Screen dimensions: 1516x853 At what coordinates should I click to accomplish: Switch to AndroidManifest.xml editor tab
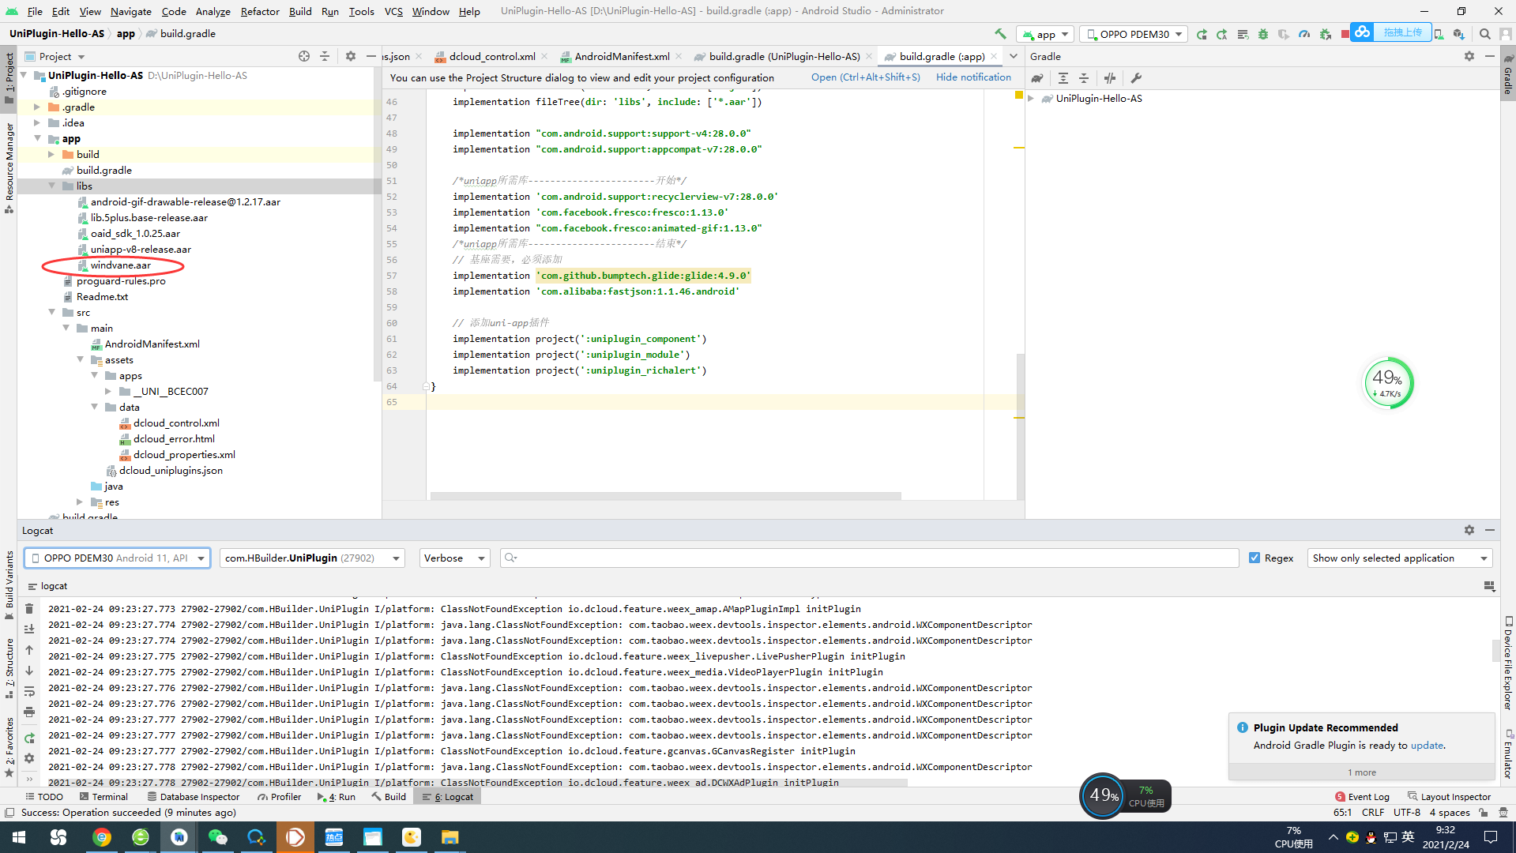point(622,56)
